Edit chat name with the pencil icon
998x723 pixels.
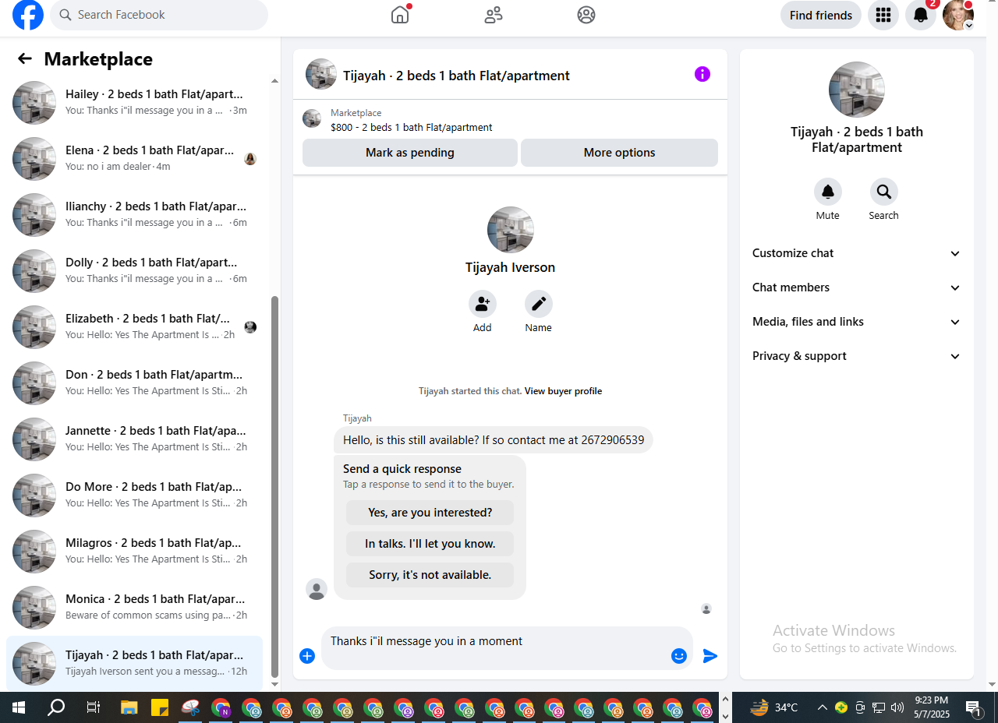tap(539, 304)
